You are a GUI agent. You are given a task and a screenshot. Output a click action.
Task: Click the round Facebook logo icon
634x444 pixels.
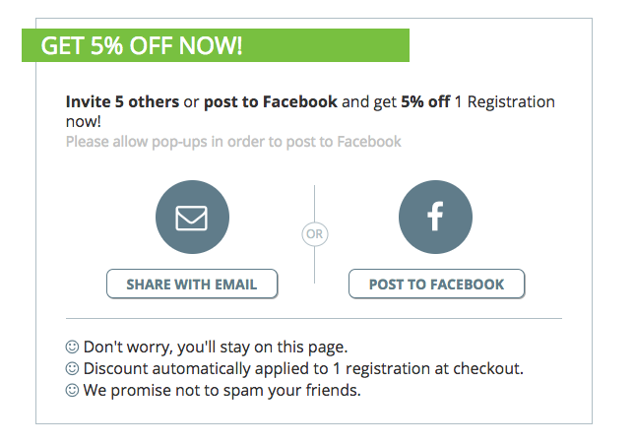coord(435,218)
